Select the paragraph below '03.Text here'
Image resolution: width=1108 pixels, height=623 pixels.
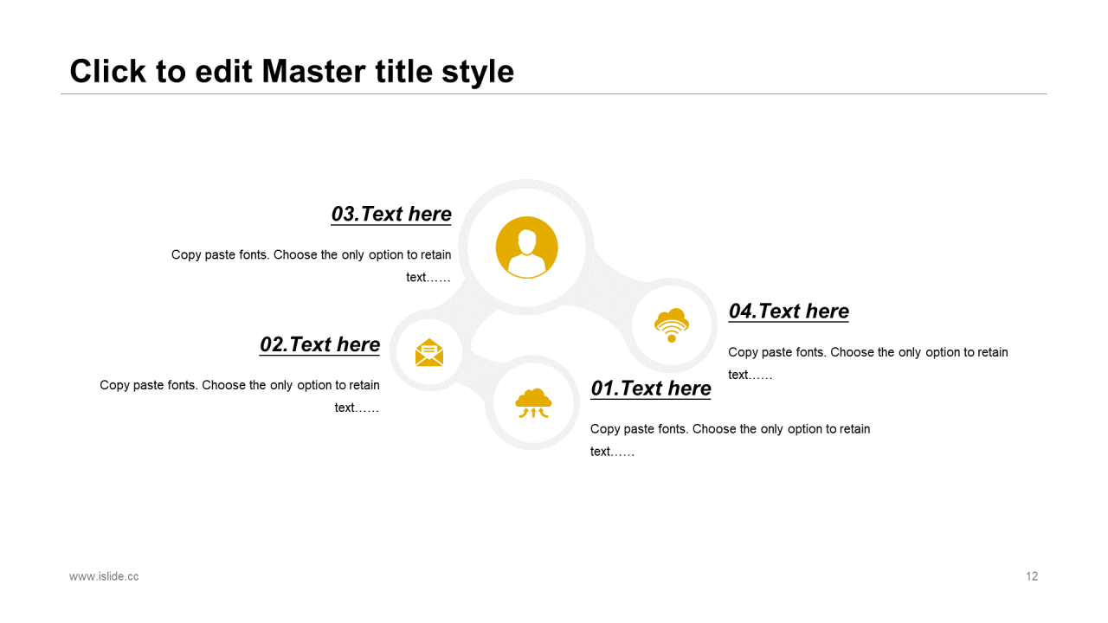pyautogui.click(x=312, y=266)
